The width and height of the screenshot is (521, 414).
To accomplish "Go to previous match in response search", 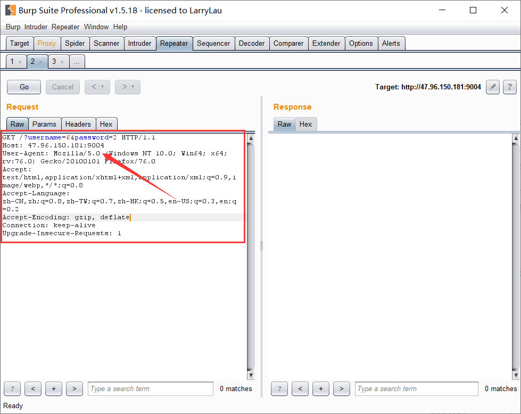I will tap(300, 389).
